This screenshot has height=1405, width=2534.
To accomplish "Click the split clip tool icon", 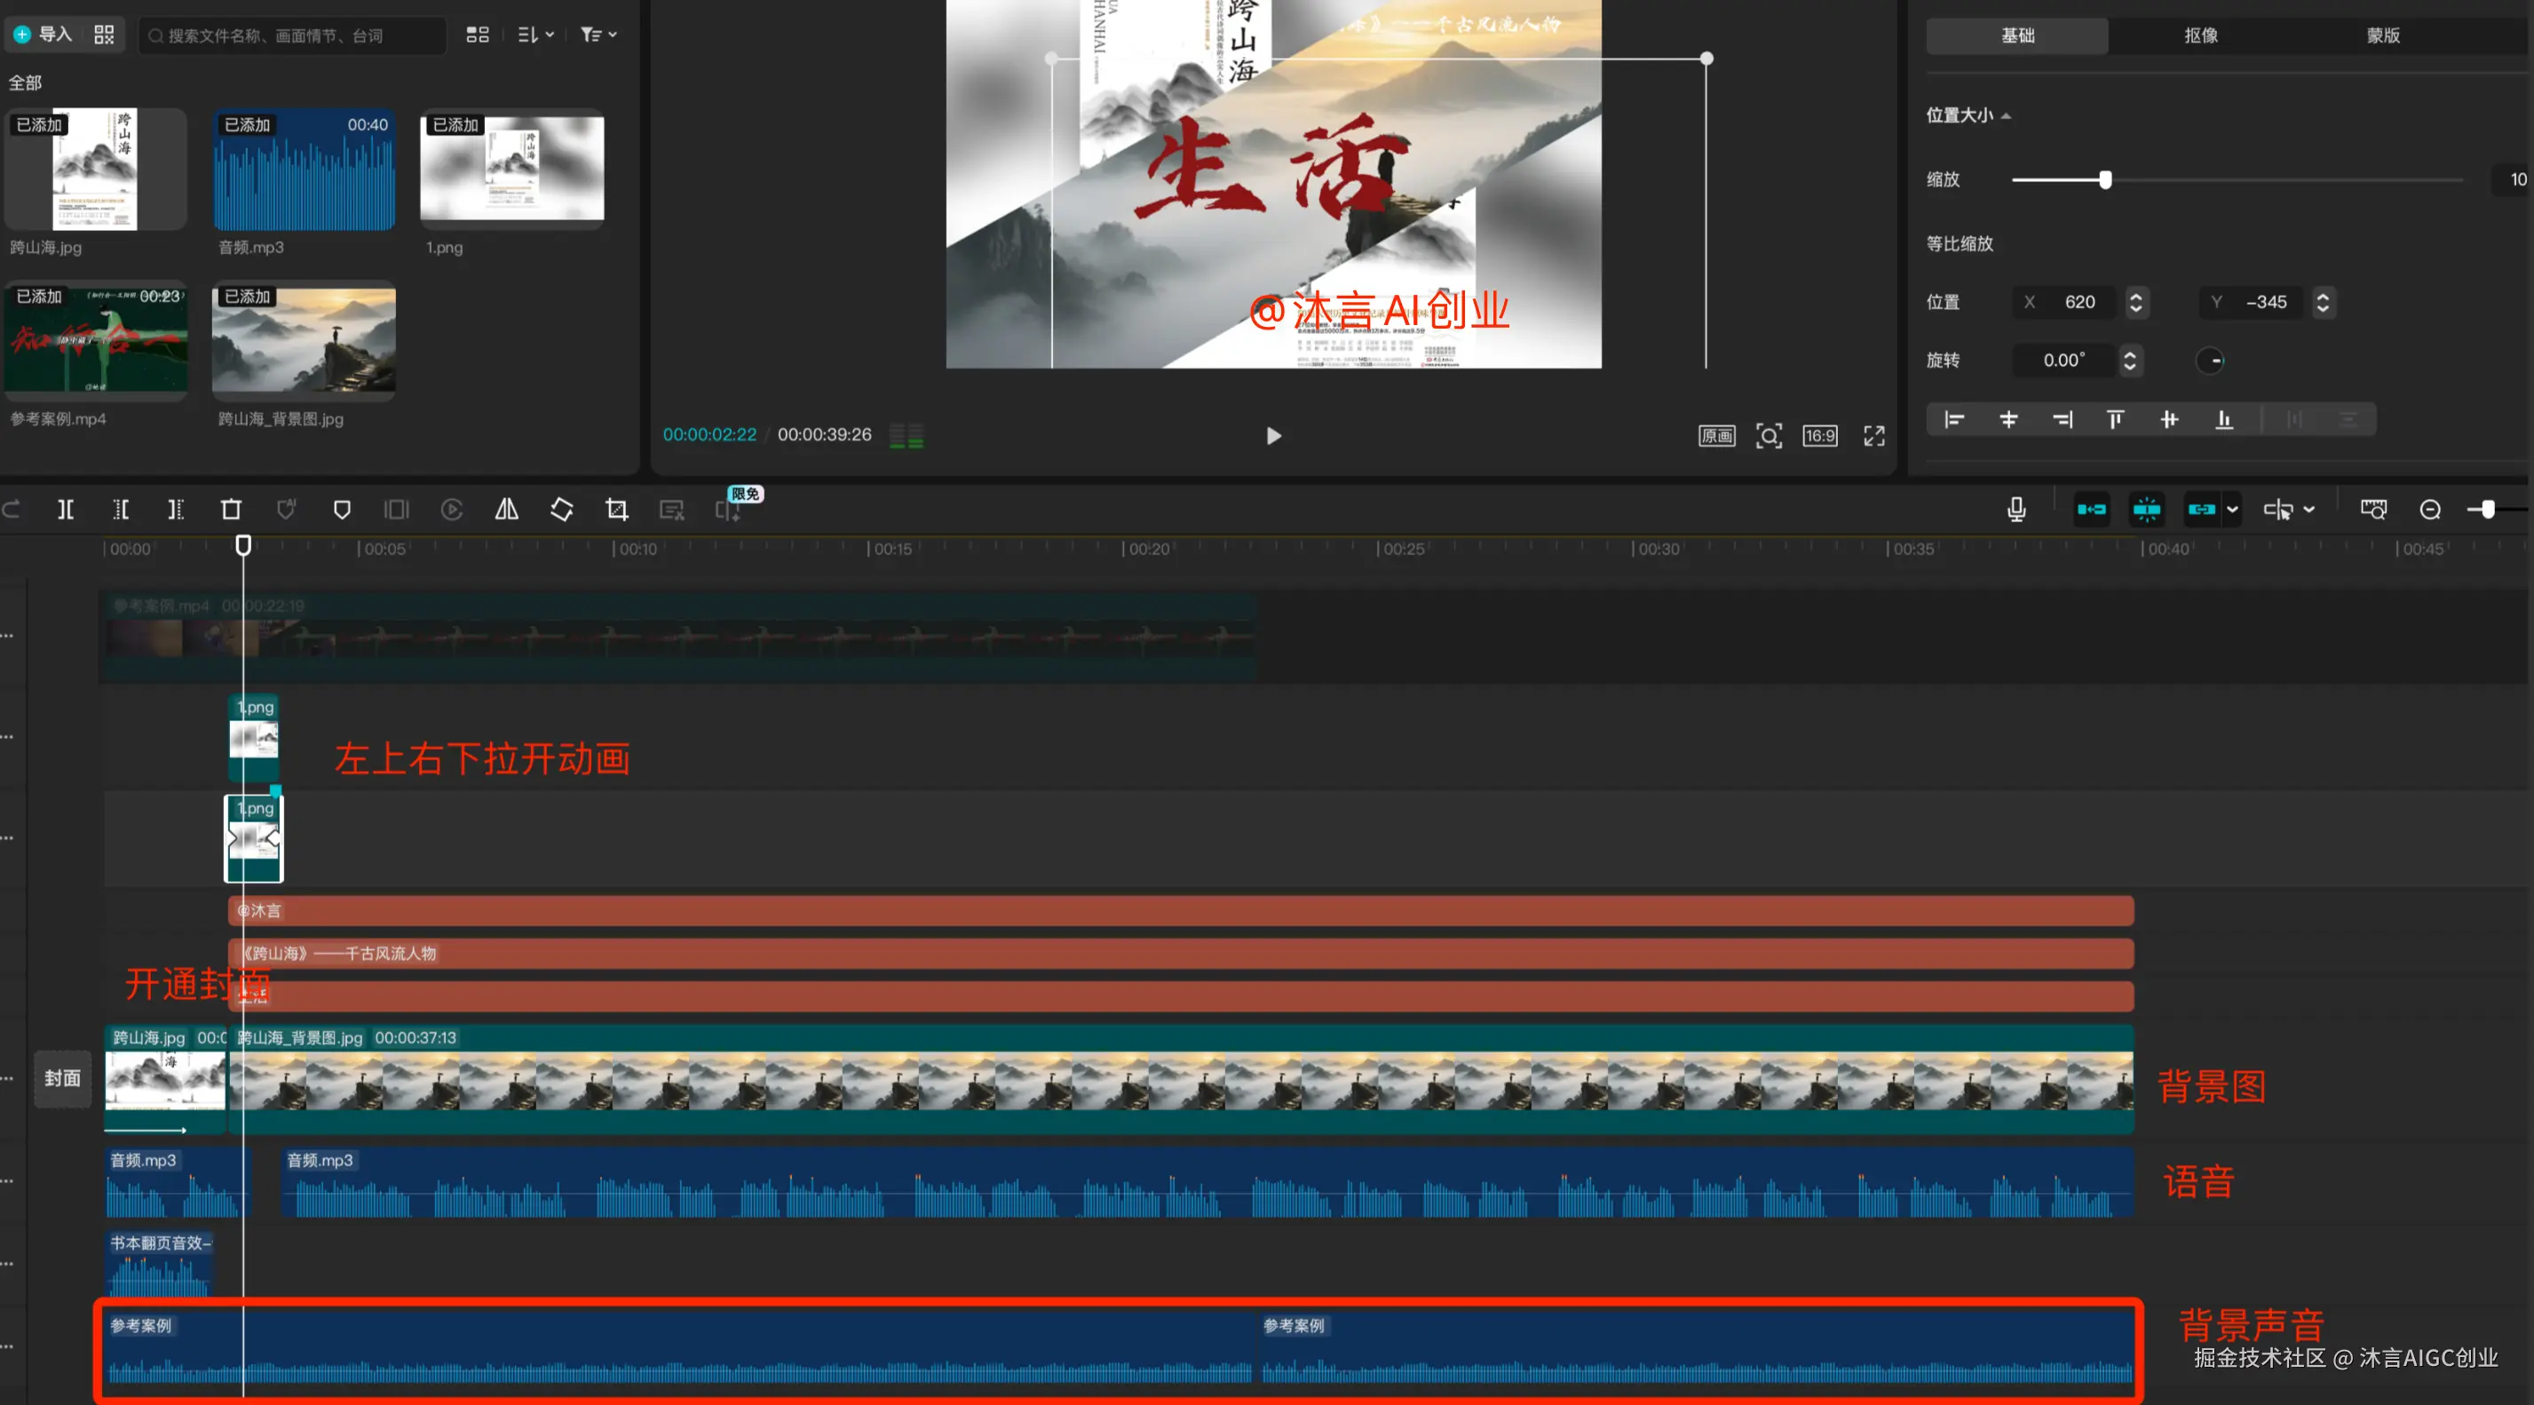I will coord(65,509).
